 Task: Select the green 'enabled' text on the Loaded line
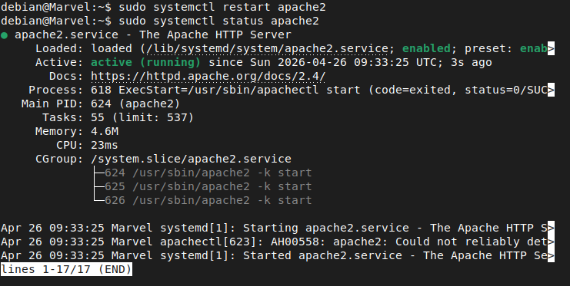(x=426, y=48)
